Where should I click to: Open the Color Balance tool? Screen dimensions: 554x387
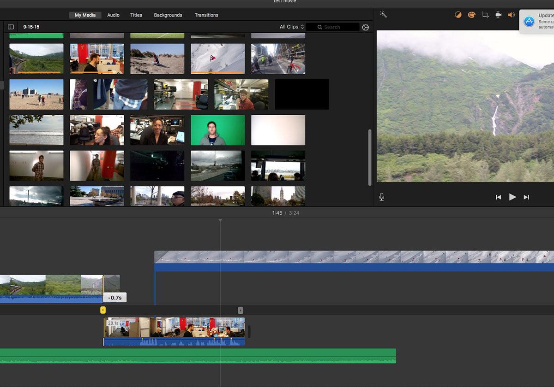tap(458, 15)
